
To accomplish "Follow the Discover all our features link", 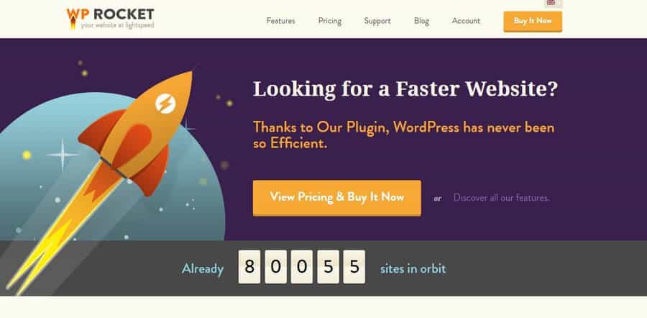I will tap(501, 198).
